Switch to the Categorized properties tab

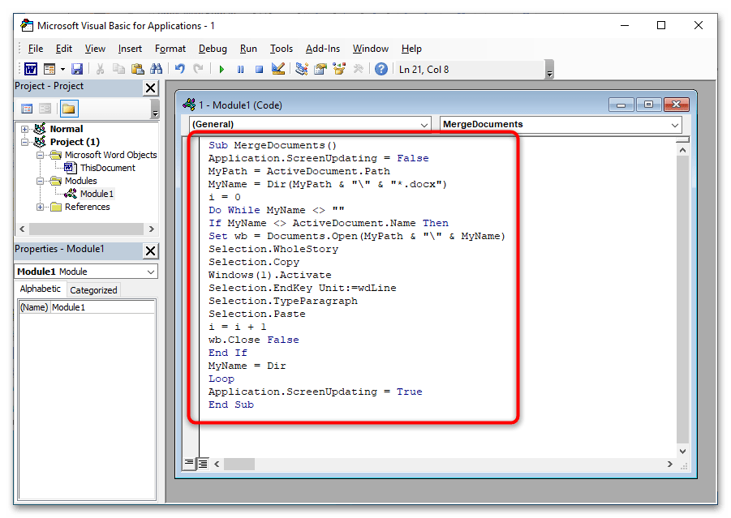pyautogui.click(x=93, y=290)
